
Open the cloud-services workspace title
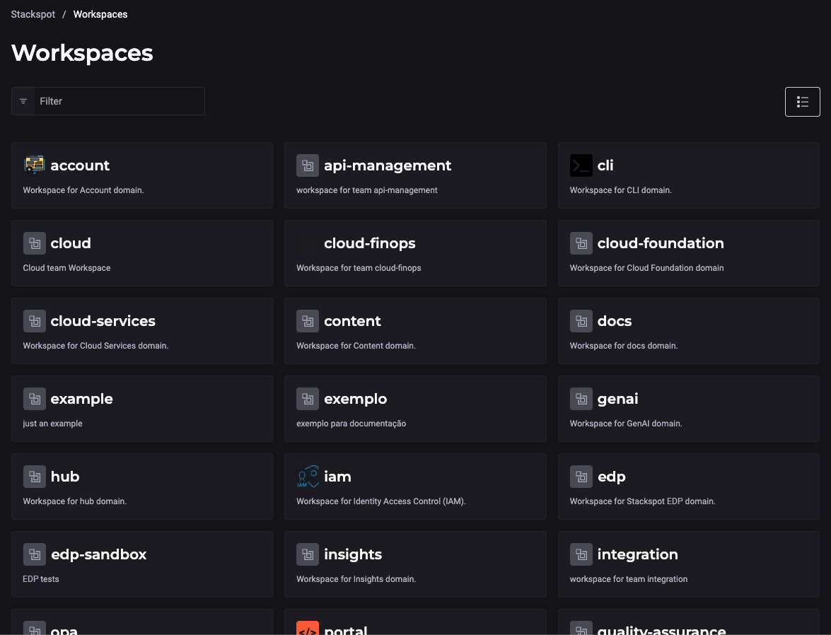coord(103,321)
